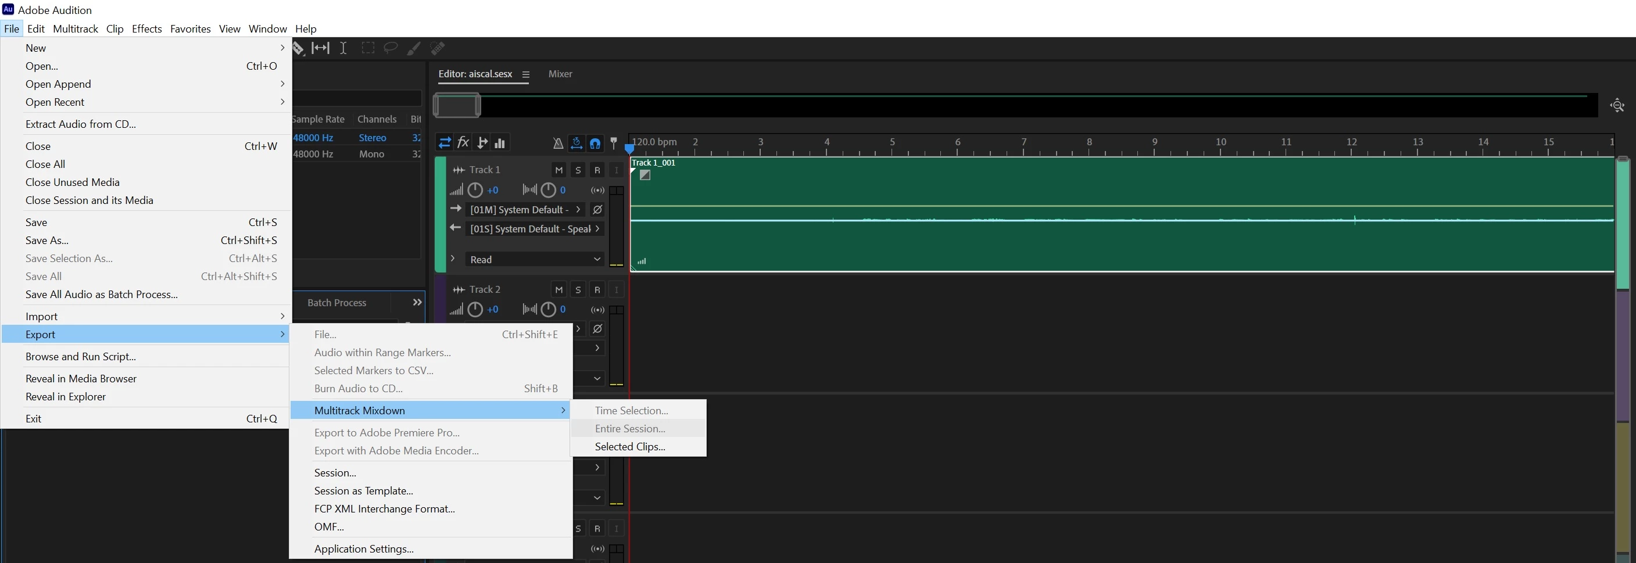Select the Lasso Selection tool
This screenshot has width=1636, height=563.
(x=391, y=48)
